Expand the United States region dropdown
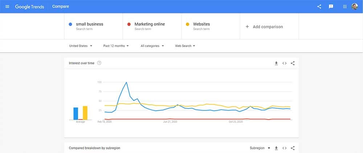 point(81,46)
